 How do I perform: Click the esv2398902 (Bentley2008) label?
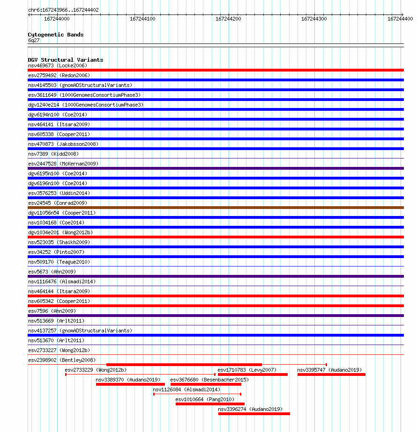pyautogui.click(x=62, y=360)
